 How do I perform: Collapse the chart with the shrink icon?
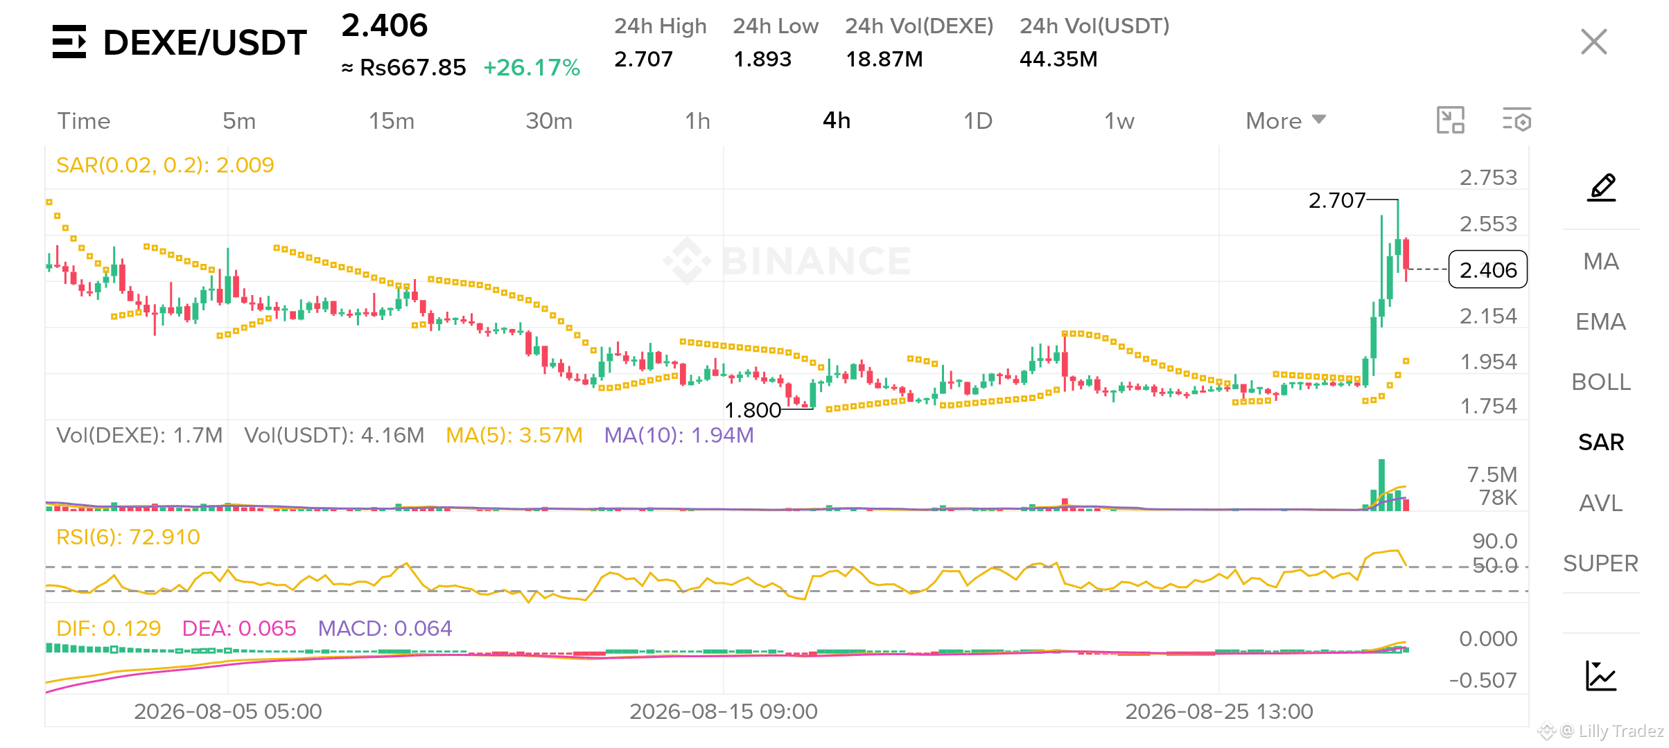coord(1450,120)
